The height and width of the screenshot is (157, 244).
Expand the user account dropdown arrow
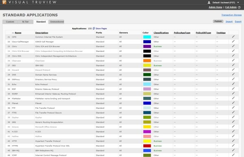pyautogui.click(x=238, y=2)
